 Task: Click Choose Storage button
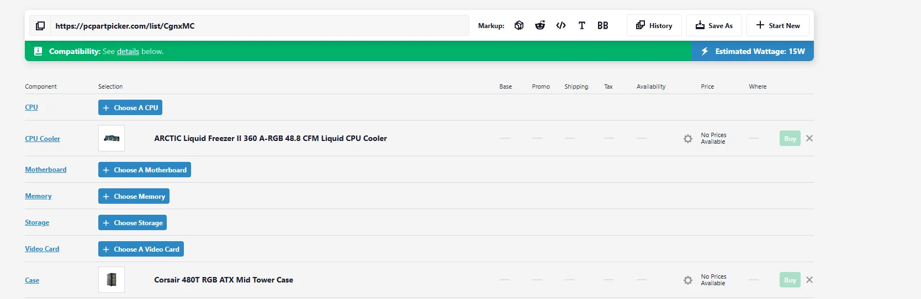pos(133,223)
